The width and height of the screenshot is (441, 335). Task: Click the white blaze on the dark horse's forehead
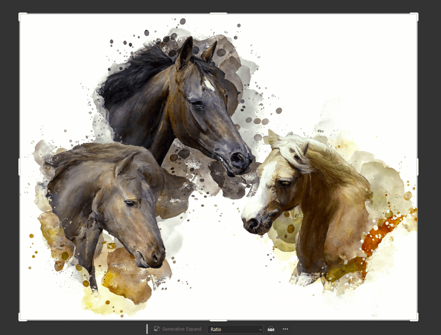(x=209, y=85)
